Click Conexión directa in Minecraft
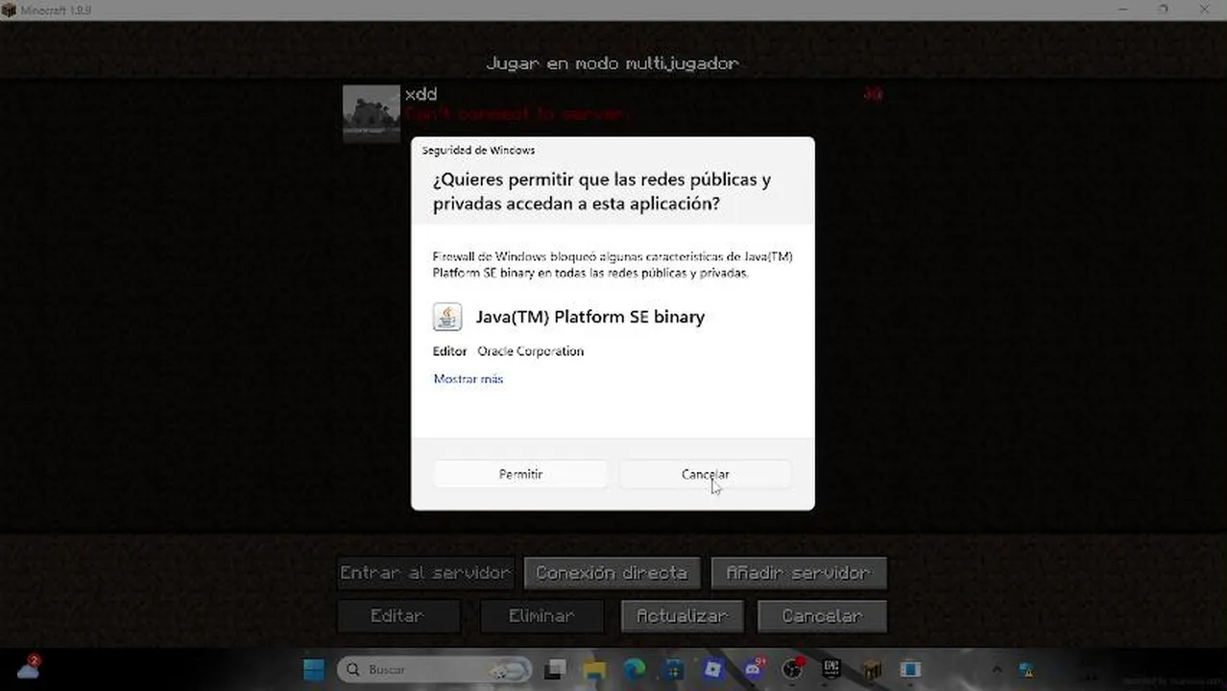 [612, 573]
